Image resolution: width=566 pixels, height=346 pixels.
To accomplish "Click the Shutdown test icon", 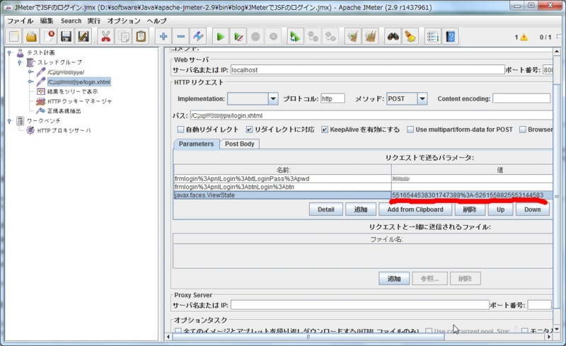I will (273, 37).
